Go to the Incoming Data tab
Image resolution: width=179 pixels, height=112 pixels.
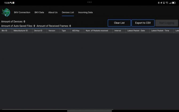[x=85, y=13]
